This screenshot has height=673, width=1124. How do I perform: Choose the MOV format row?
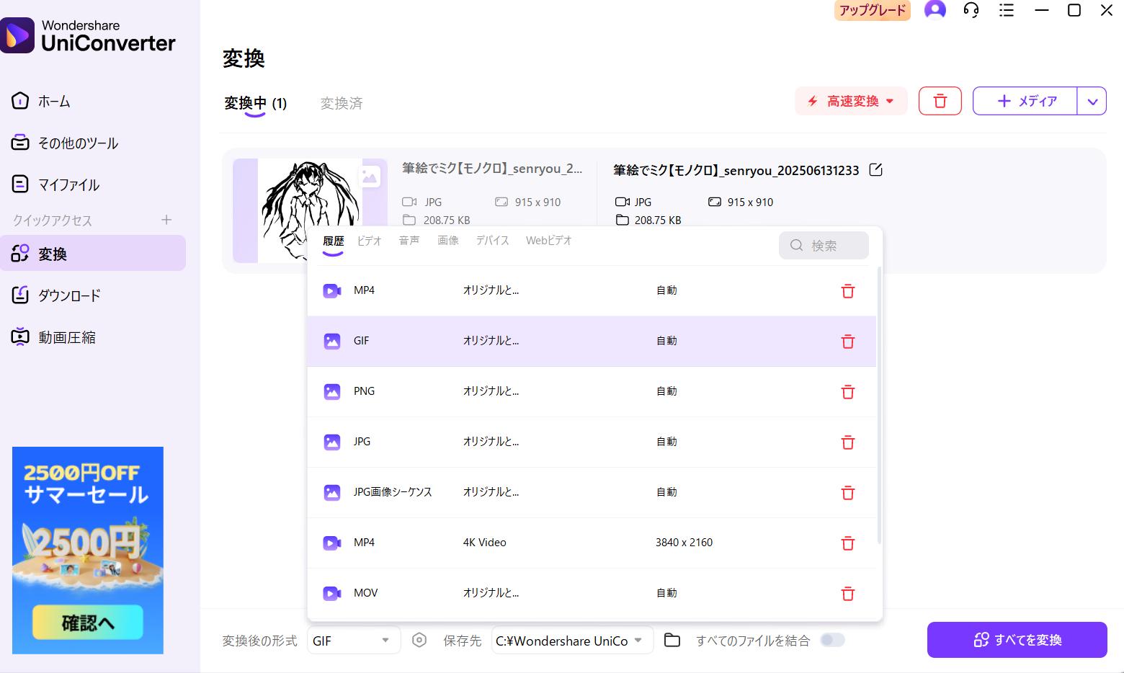point(592,593)
